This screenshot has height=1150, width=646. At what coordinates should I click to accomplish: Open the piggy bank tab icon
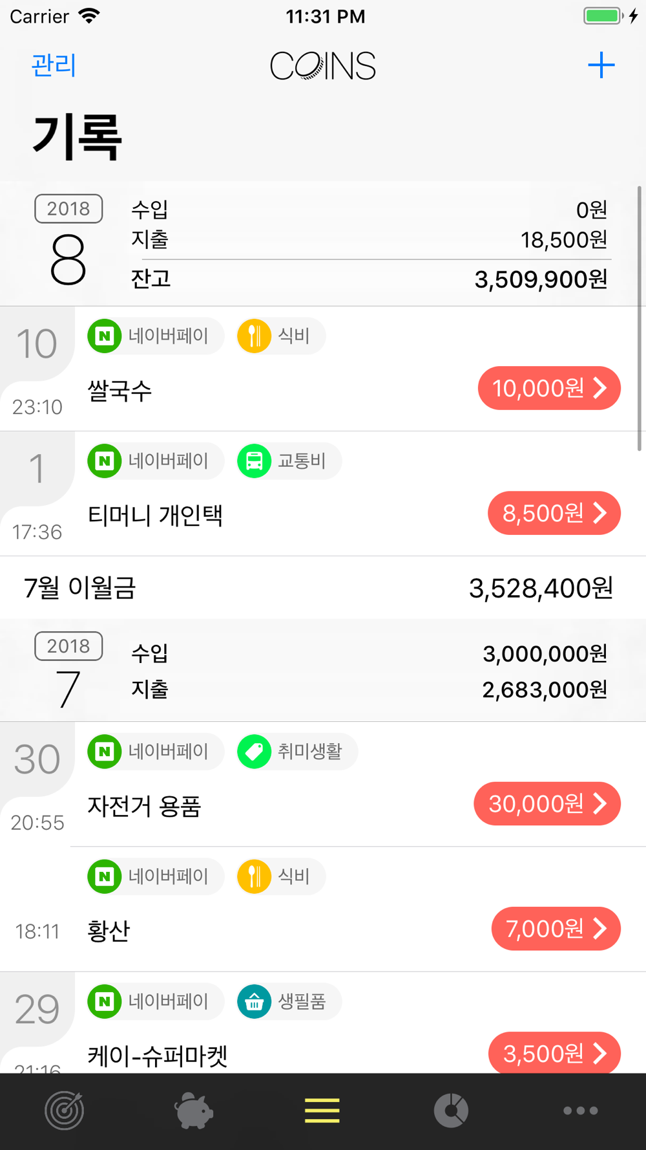pos(193,1111)
